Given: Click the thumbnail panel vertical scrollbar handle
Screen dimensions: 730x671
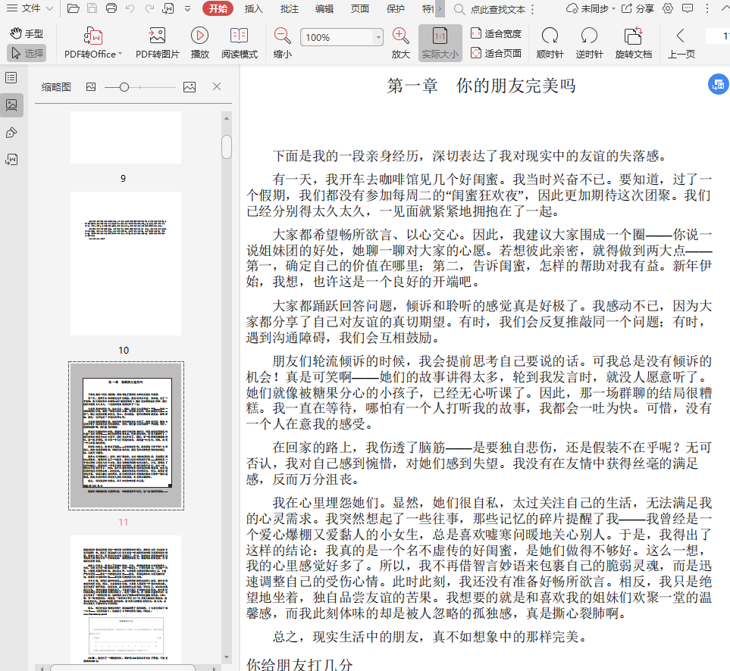Looking at the screenshot, I should tap(227, 147).
